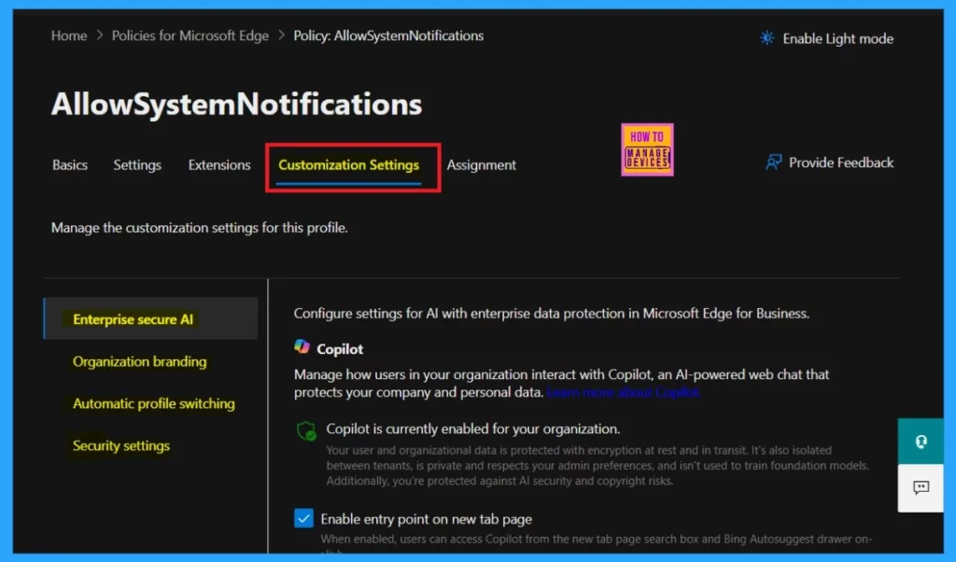Switch to the Settings tab
Screen dimensions: 956x562
point(137,165)
